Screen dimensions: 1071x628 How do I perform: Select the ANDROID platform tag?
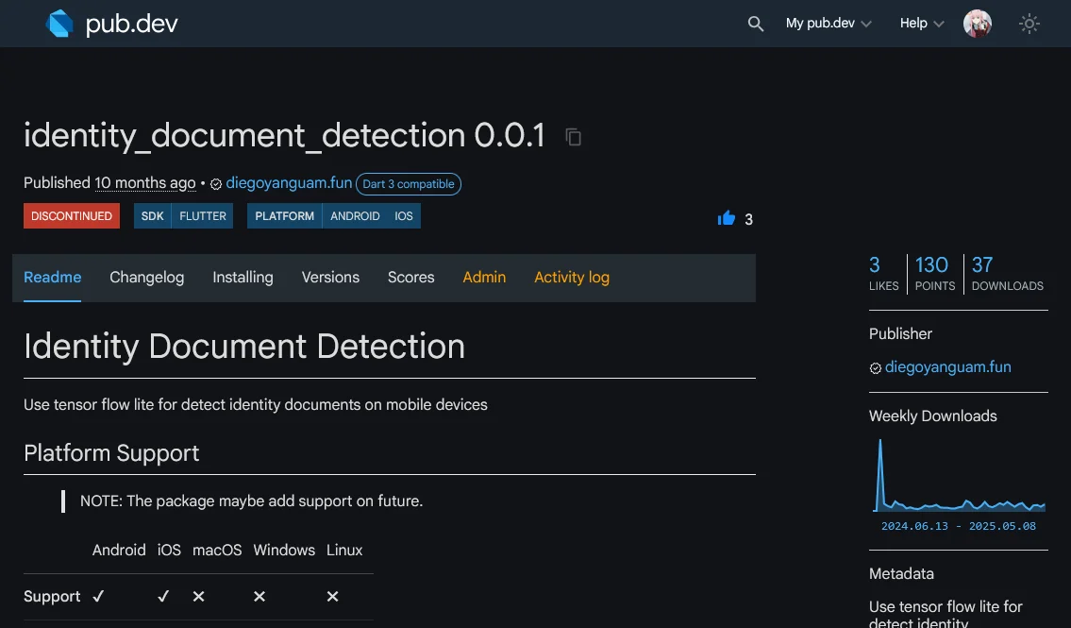click(355, 216)
